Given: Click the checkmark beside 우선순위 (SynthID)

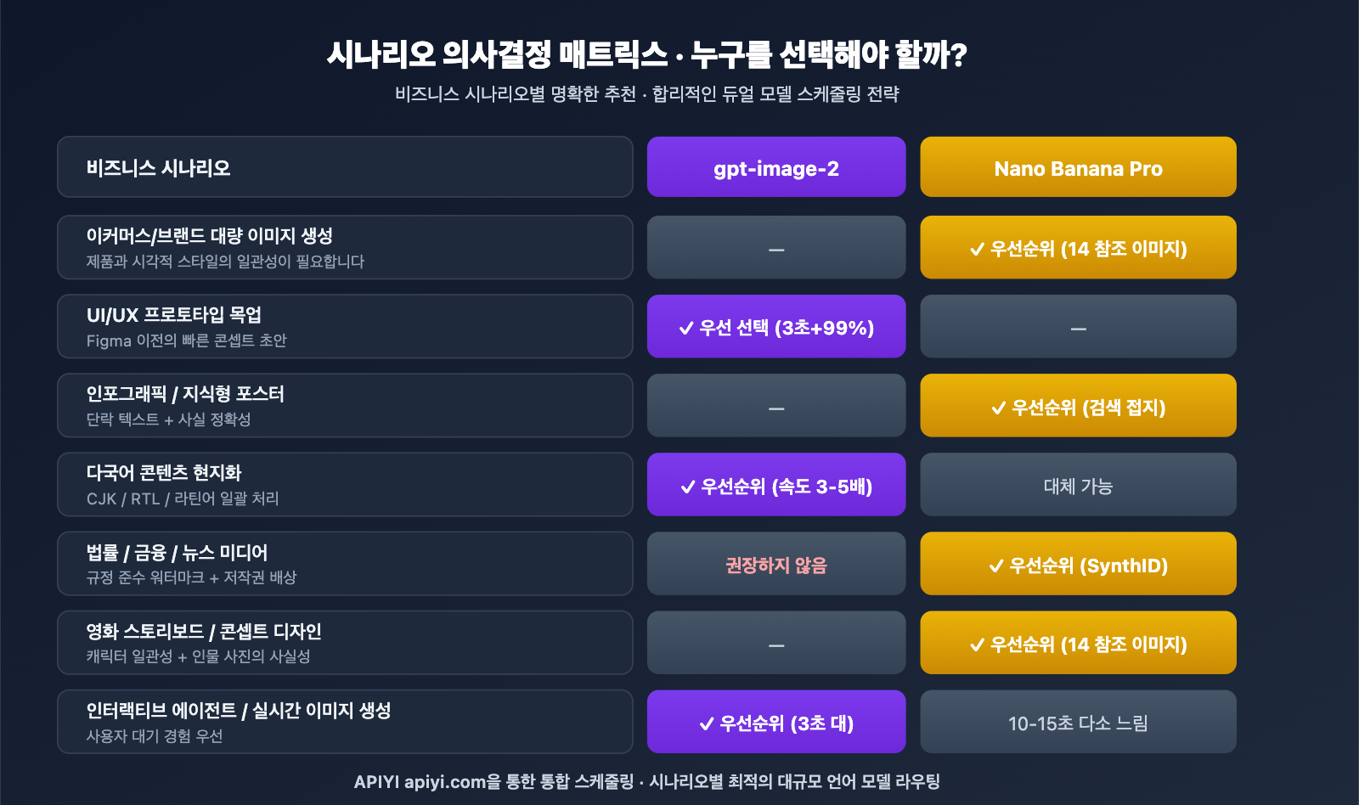Looking at the screenshot, I should click(x=996, y=566).
